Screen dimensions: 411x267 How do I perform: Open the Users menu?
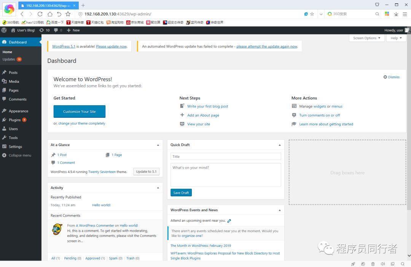coord(13,129)
